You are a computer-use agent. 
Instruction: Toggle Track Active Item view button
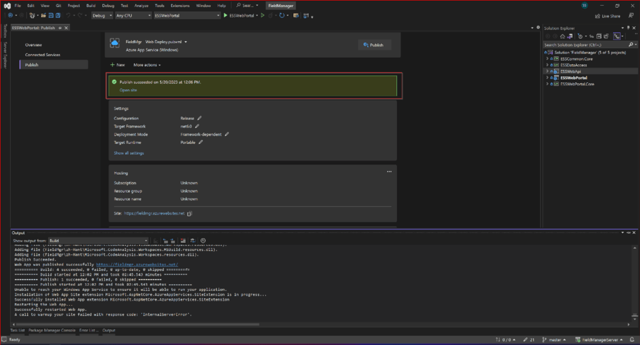point(617,36)
